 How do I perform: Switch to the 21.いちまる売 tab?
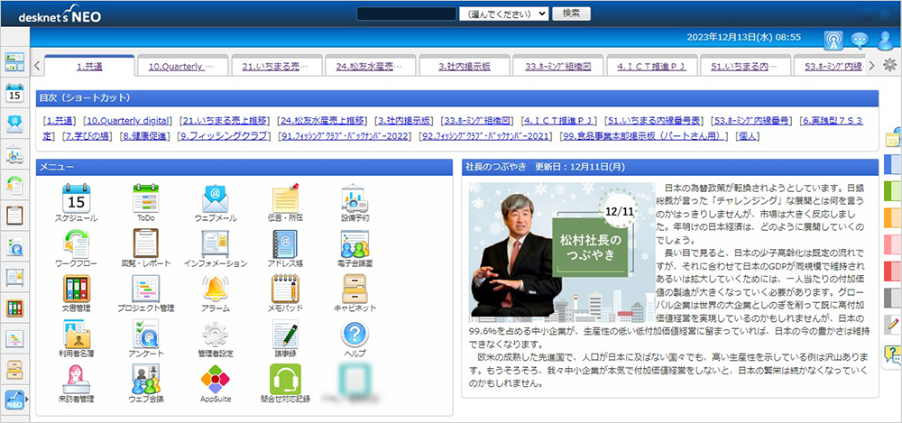click(275, 66)
